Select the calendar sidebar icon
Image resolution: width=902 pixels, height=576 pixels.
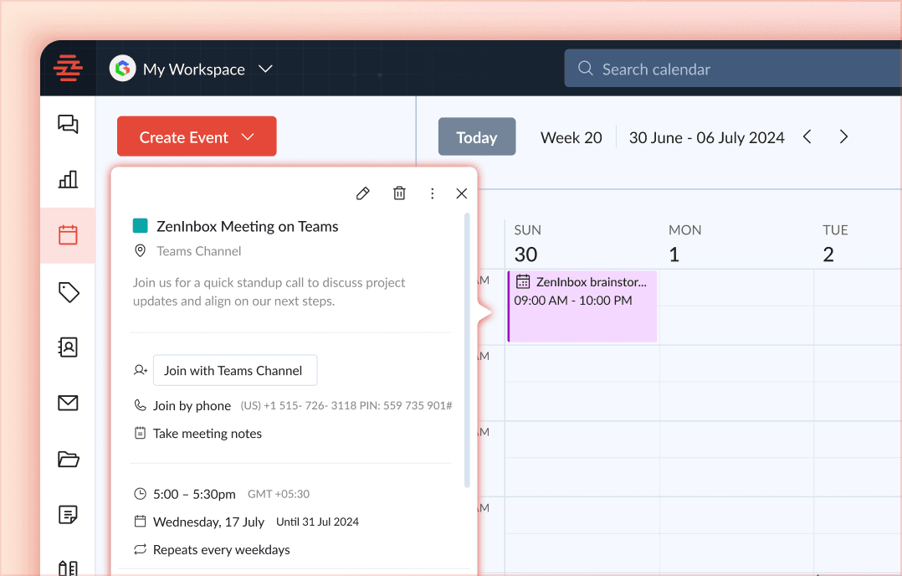point(68,234)
